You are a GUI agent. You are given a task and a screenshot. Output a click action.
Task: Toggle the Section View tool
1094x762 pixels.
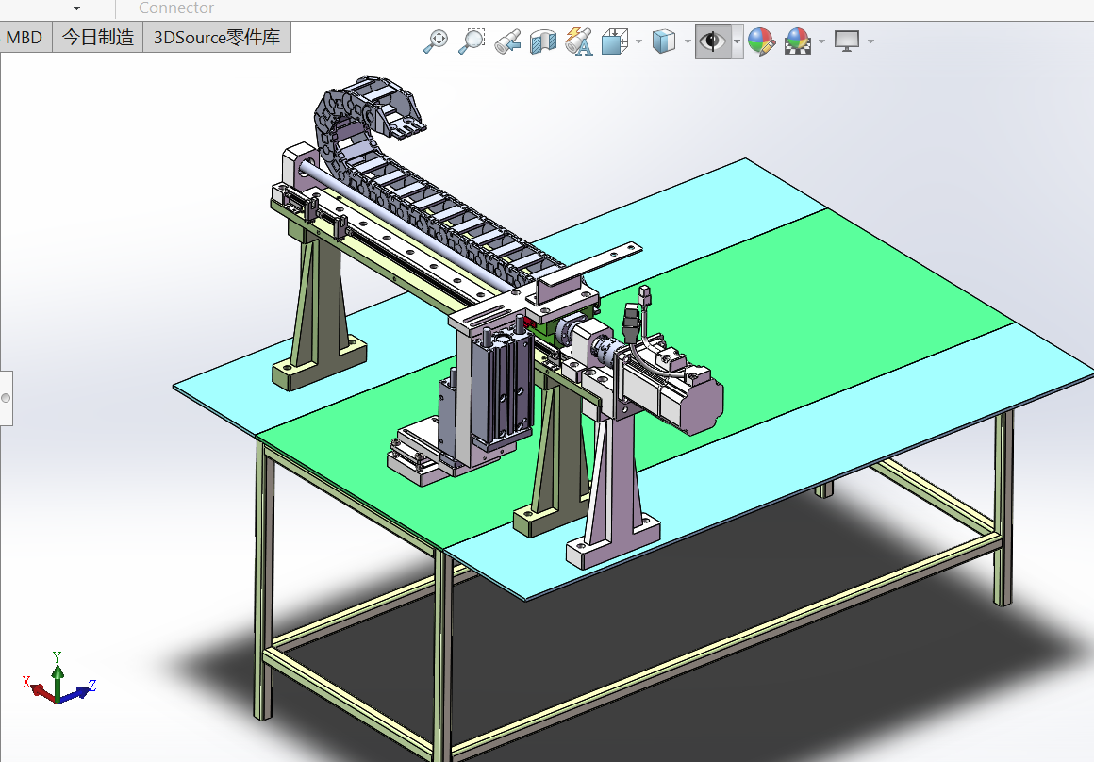pos(543,41)
